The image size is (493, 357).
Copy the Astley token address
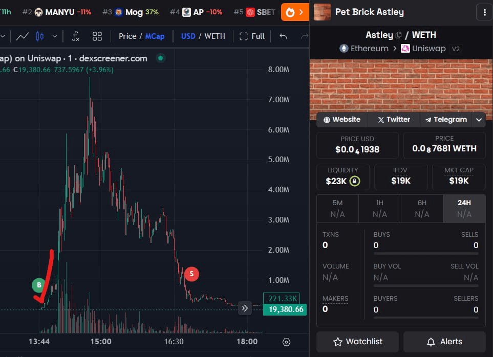[x=398, y=35]
